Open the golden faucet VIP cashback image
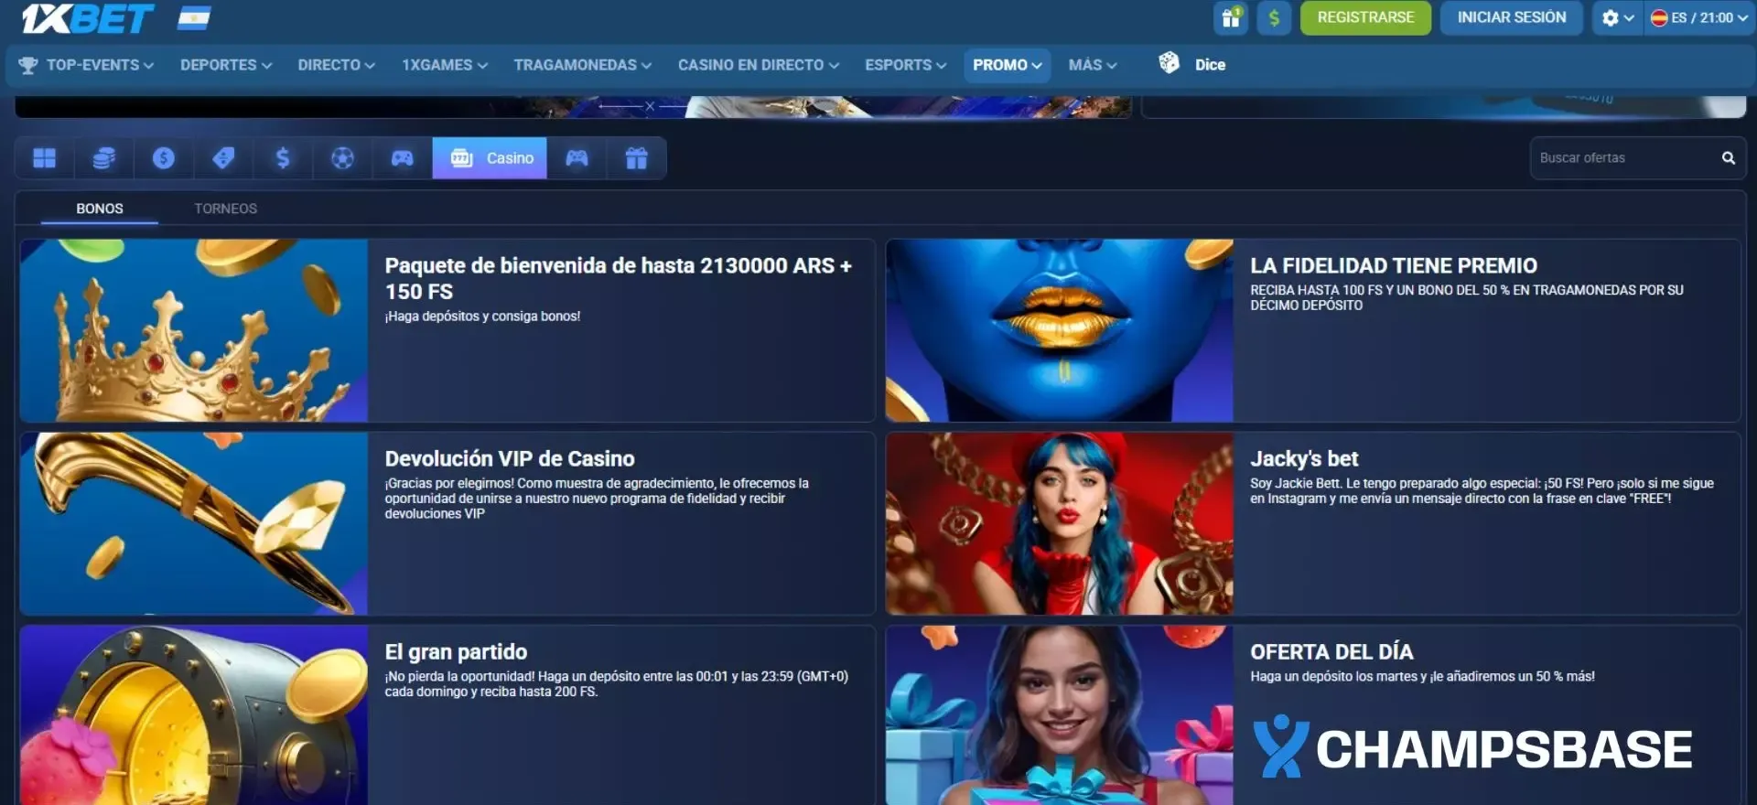The image size is (1757, 805). coord(194,523)
